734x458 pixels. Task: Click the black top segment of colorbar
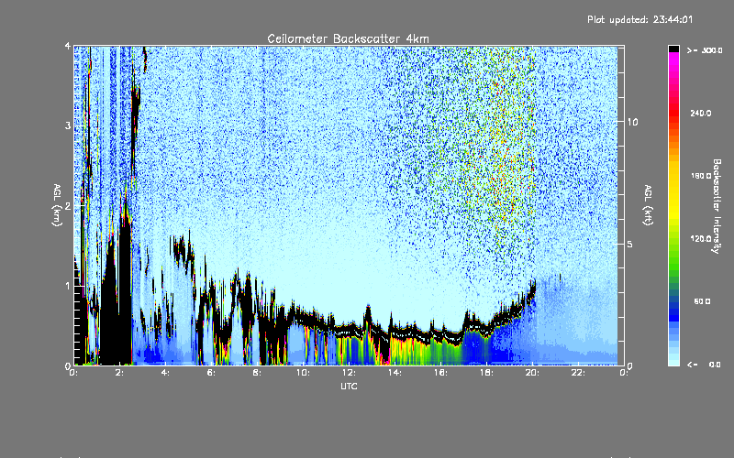(673, 49)
